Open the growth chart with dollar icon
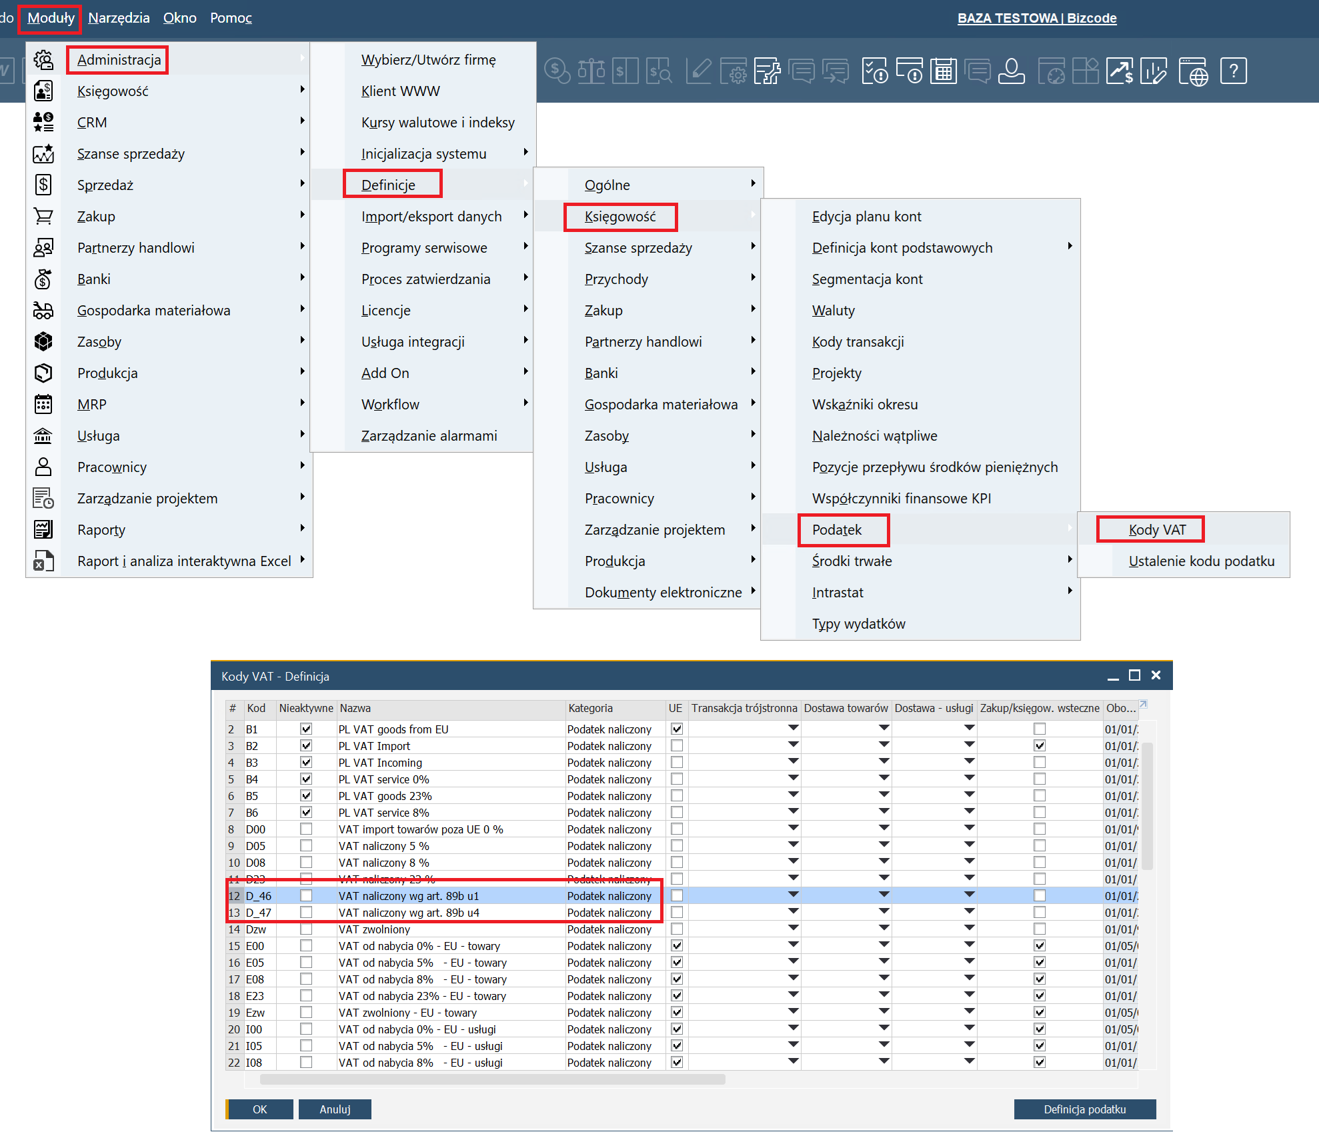 (1120, 71)
